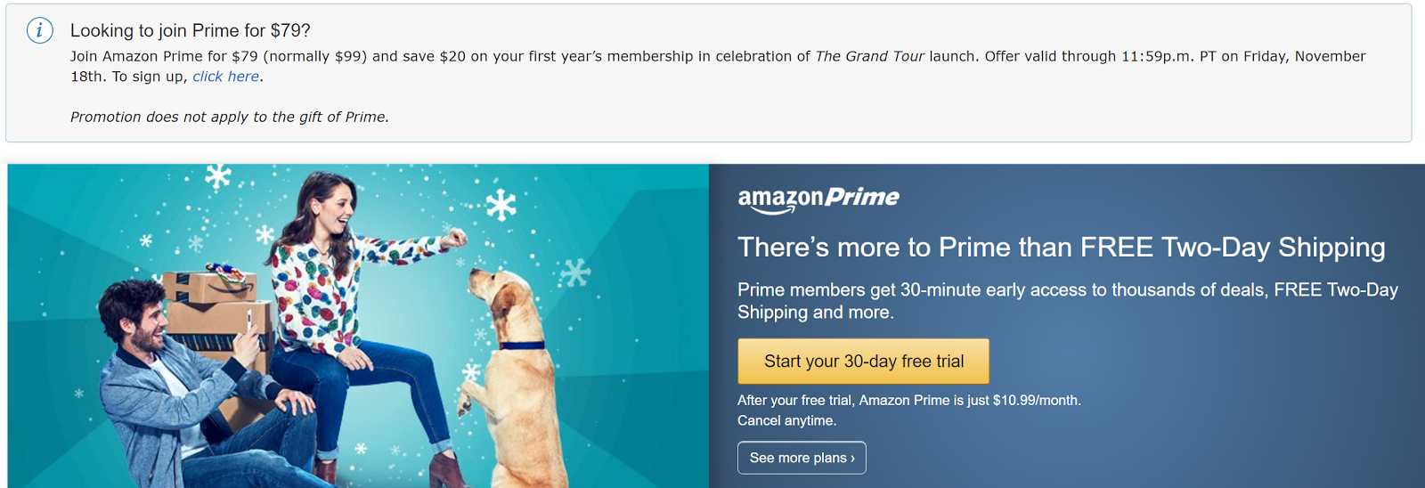This screenshot has width=1425, height=488.
Task: Click the large snowflake above the dog
Action: click(501, 206)
